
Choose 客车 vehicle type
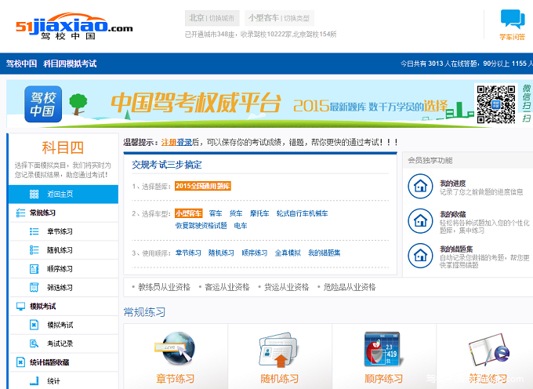[216, 213]
